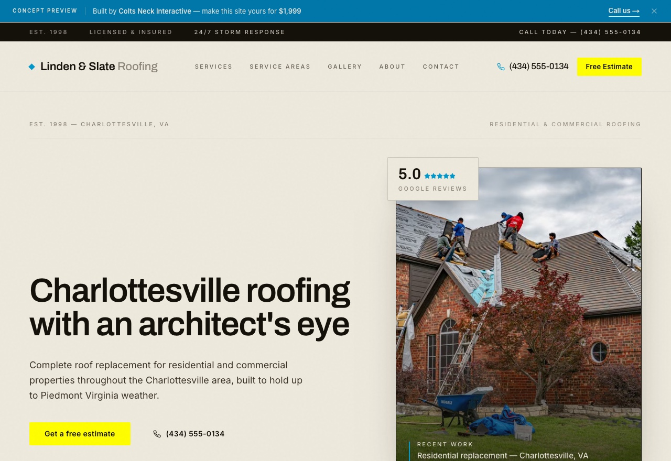Click the hero phone number (434) 555-0134
Screen dimensions: 671x461
[x=195, y=434]
